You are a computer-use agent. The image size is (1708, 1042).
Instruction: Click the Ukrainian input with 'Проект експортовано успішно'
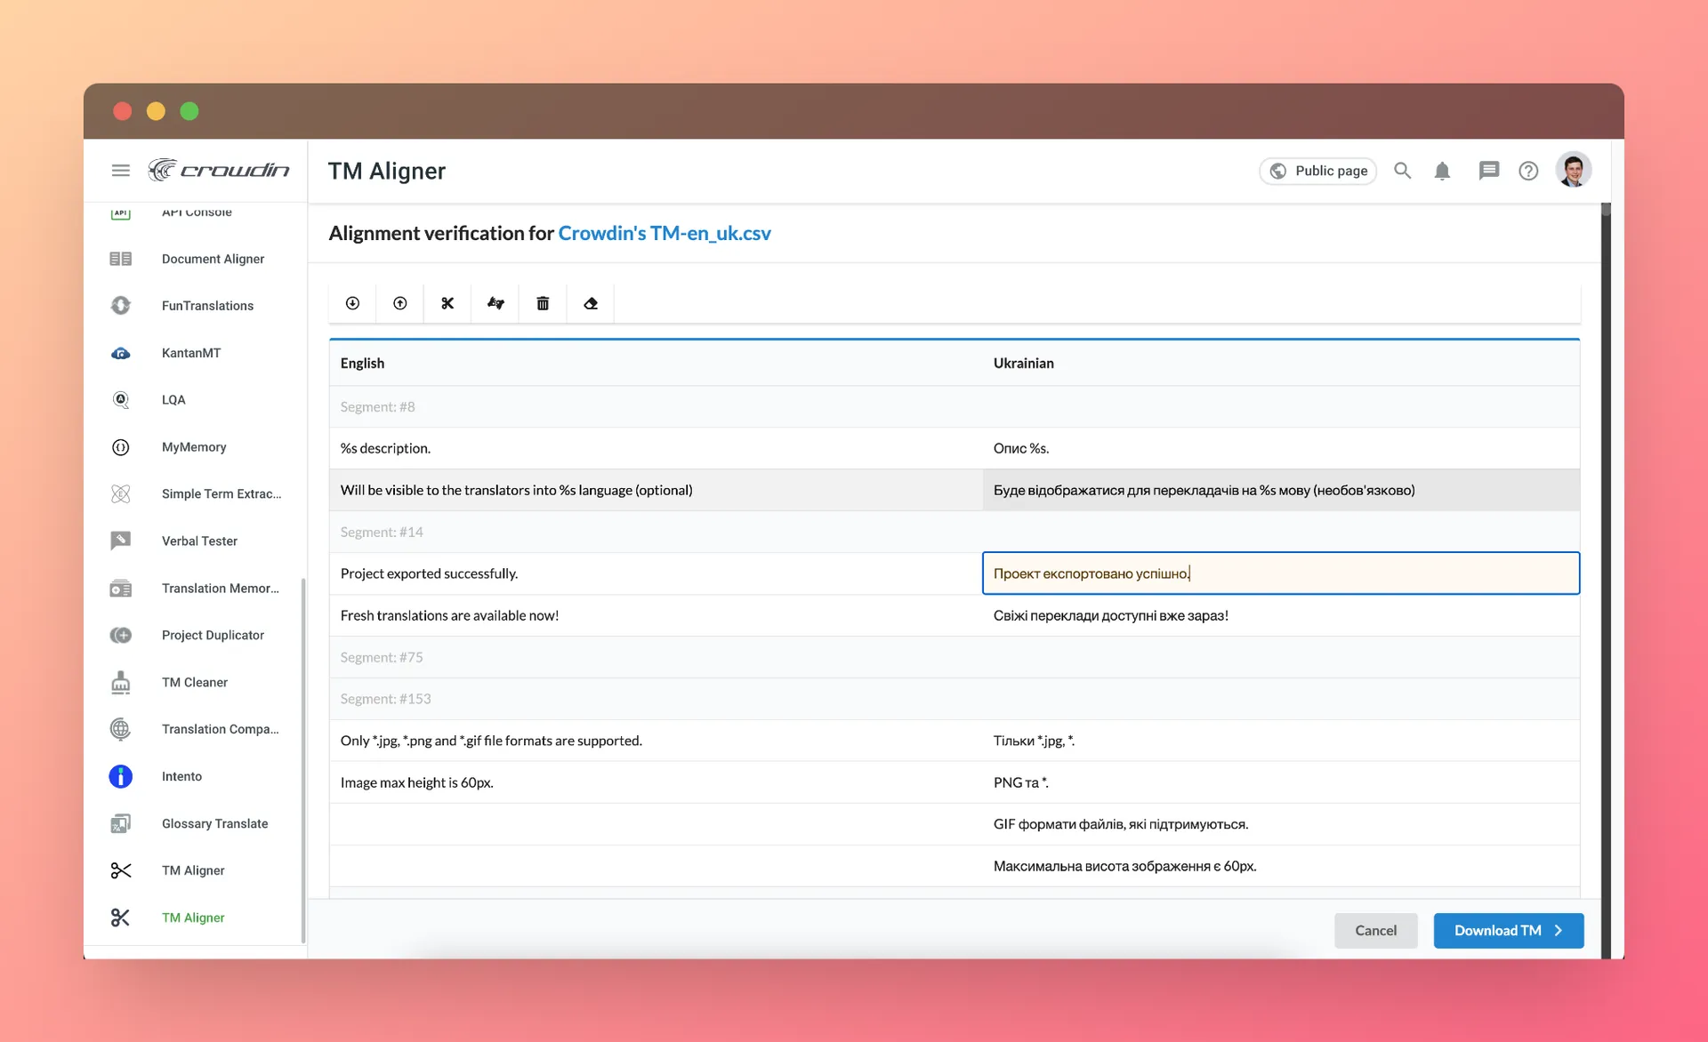tap(1281, 573)
